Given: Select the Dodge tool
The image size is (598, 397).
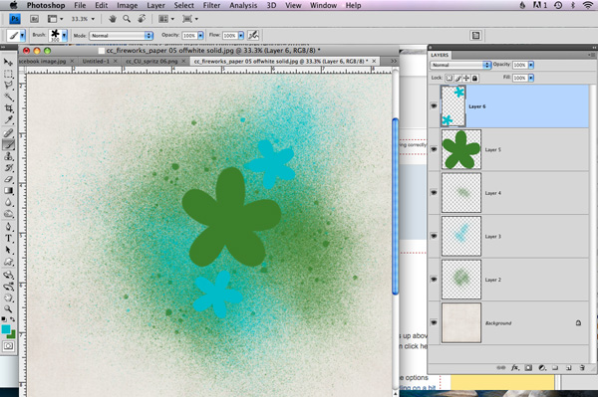Looking at the screenshot, I should point(8,214).
